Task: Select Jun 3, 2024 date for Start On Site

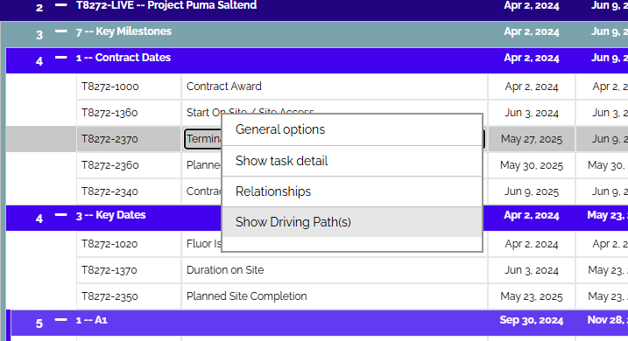Action: (532, 113)
